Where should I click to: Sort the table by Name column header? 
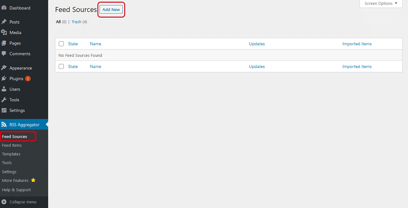(x=96, y=44)
